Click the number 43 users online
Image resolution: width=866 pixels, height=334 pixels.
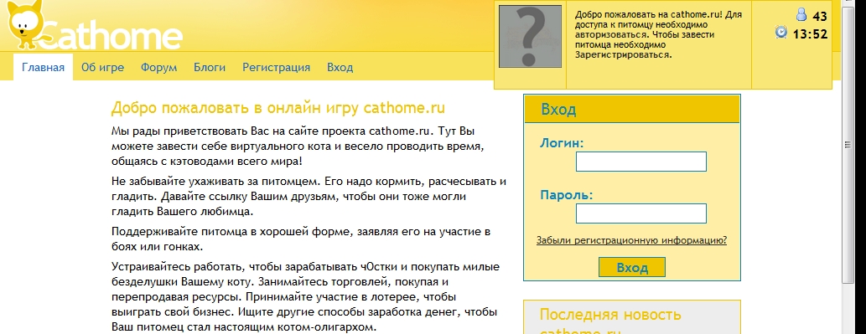point(820,16)
